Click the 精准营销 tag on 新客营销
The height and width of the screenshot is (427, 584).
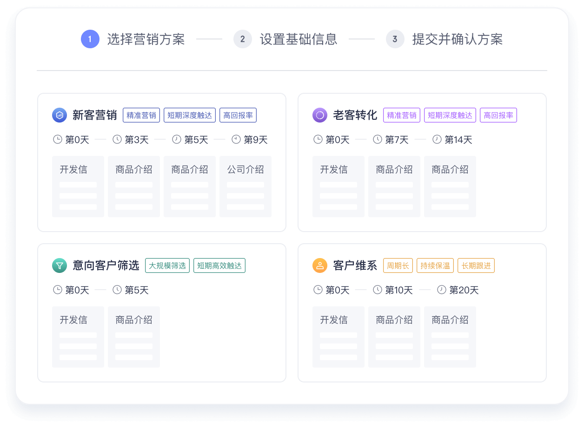coord(141,115)
